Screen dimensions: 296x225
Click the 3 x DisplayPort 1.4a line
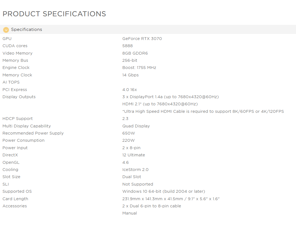(170, 97)
